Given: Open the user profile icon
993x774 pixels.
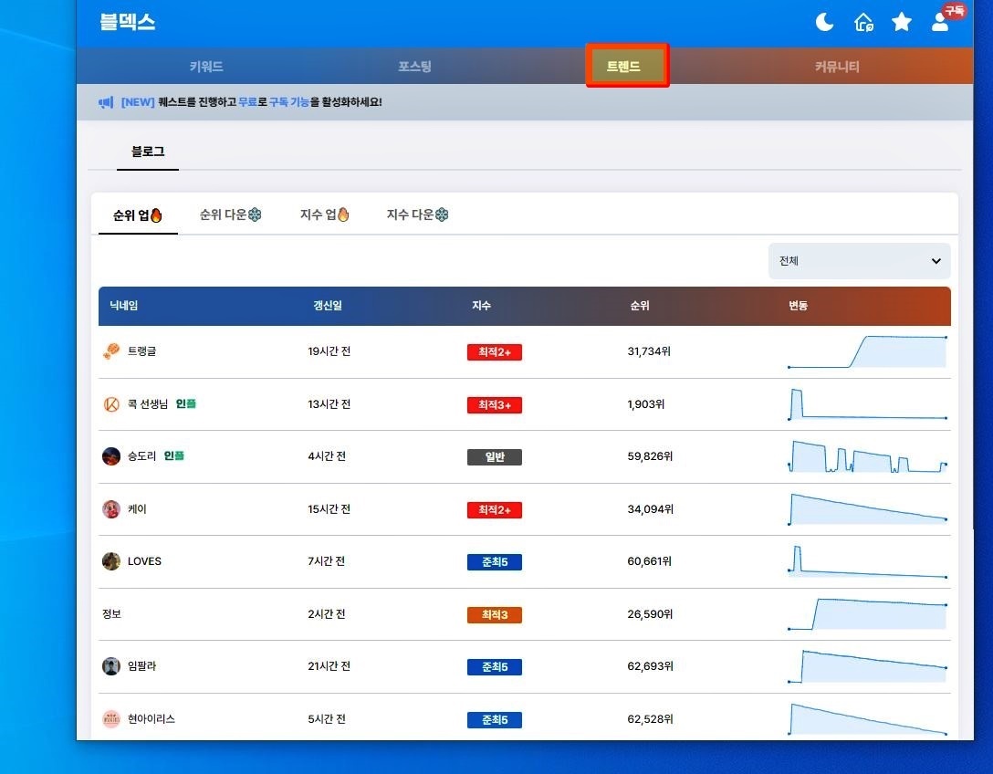Looking at the screenshot, I should point(940,23).
